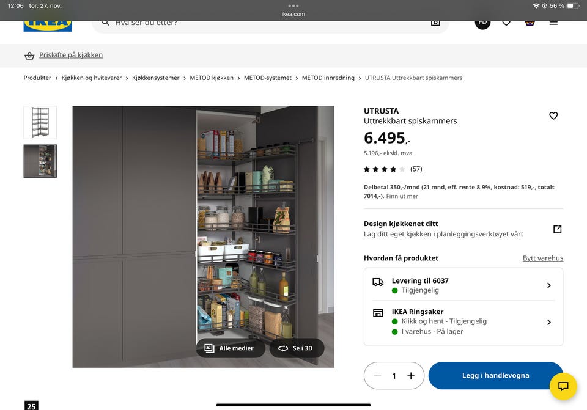Screen dimensions: 587x410
Task: Open Levering til 6037 delivery row
Action: (x=463, y=285)
